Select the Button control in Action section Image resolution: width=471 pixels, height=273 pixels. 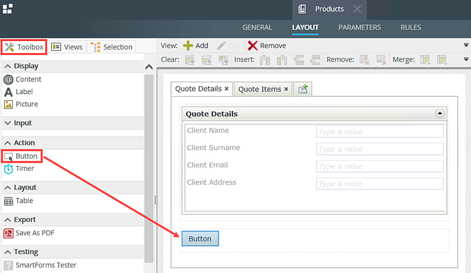coord(26,156)
